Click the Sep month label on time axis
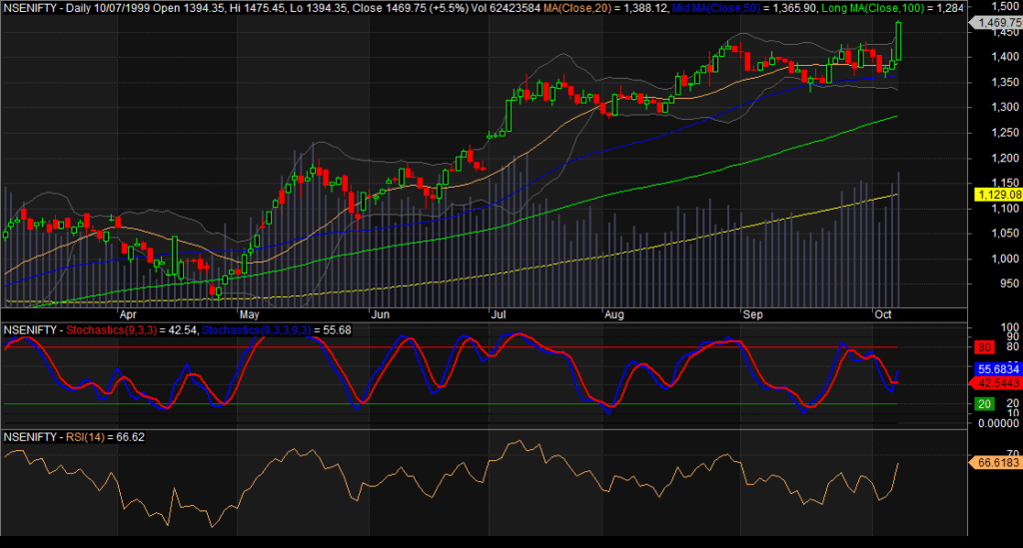Screen dimensions: 1023x548 753,314
